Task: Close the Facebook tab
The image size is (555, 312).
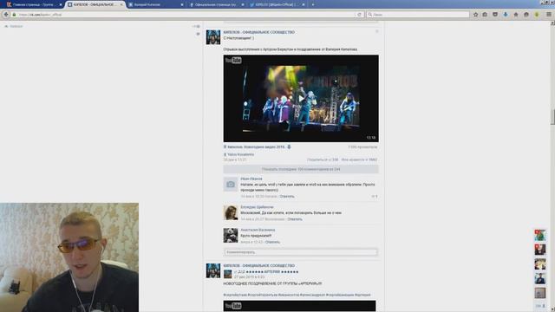Action: (243, 4)
